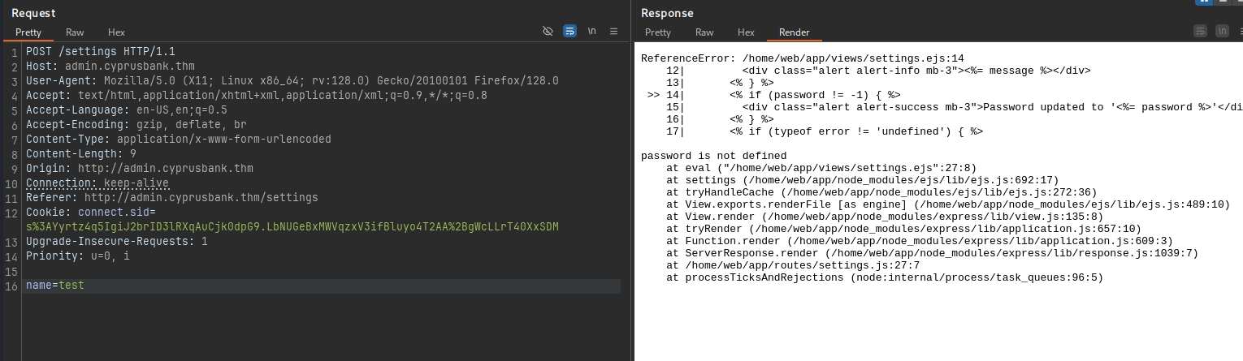The height and width of the screenshot is (361, 1243).
Task: Click the 'at View.render' stack trace line
Action: 885,217
